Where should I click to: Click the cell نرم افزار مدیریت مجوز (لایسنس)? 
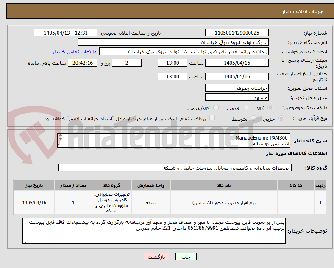224,203
